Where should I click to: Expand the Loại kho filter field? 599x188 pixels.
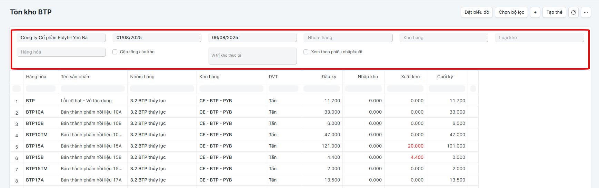point(539,38)
